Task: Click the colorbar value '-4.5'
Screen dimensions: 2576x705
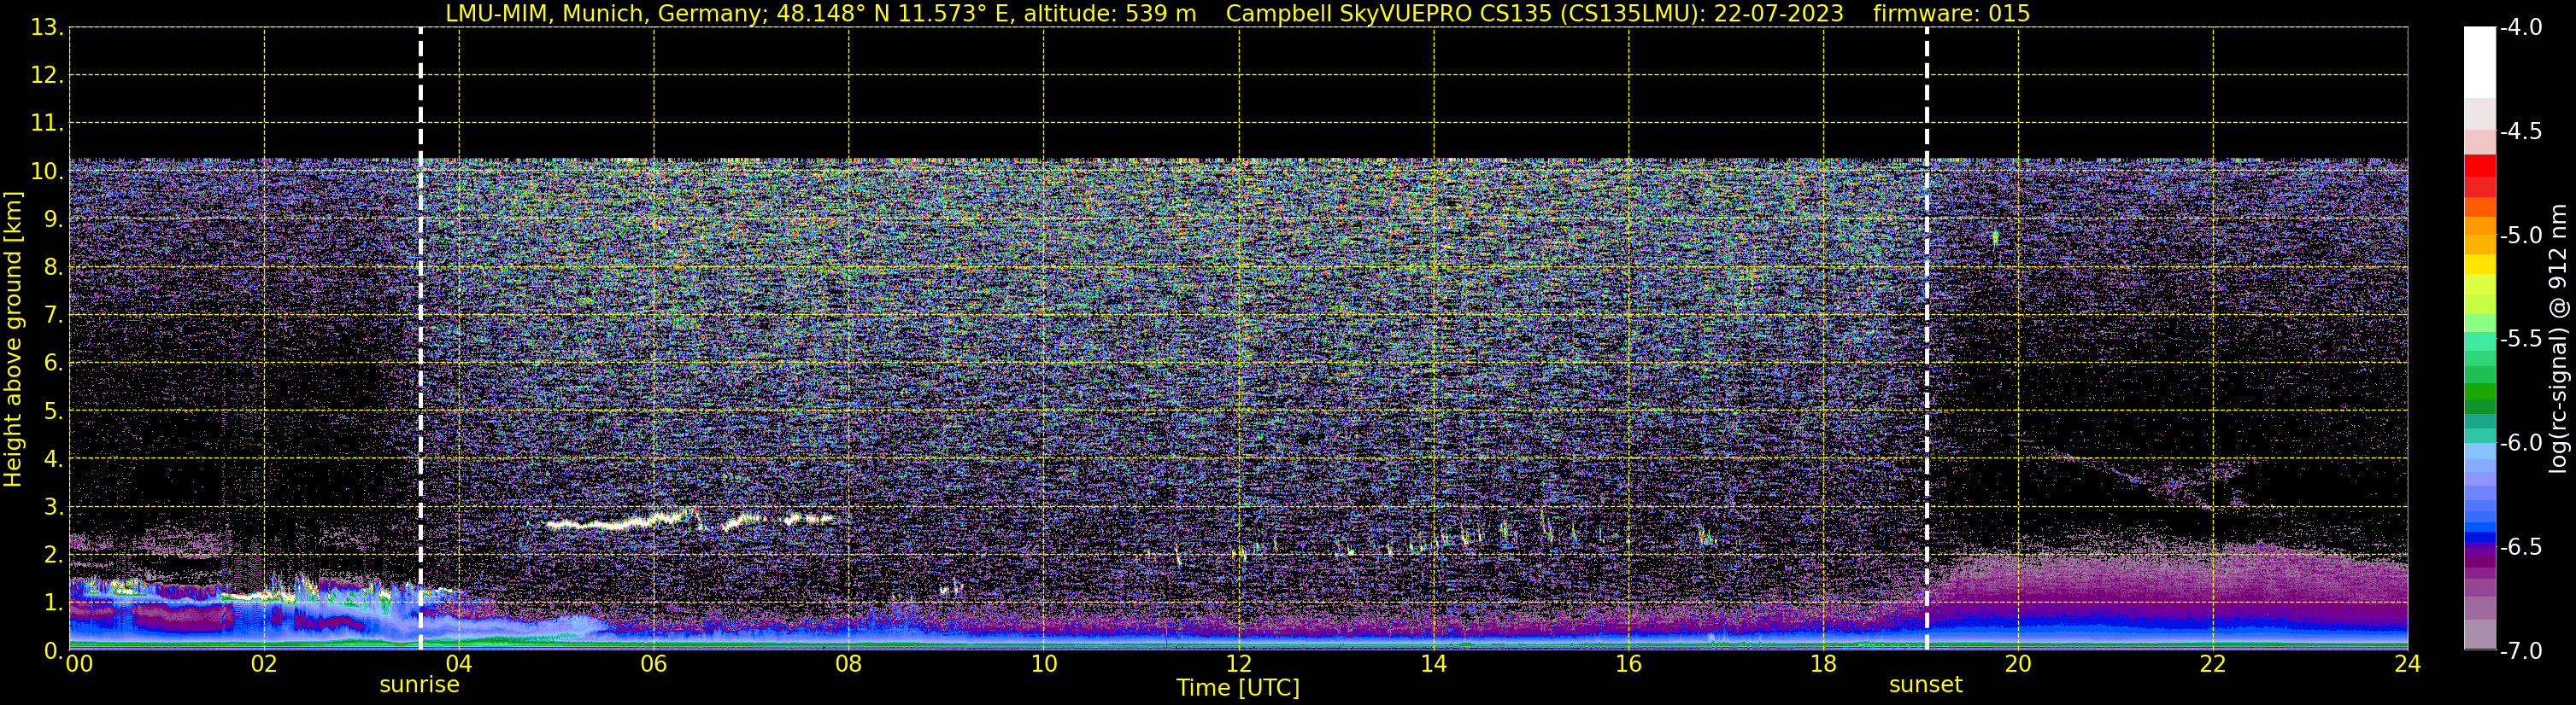Action: click(x=2521, y=131)
